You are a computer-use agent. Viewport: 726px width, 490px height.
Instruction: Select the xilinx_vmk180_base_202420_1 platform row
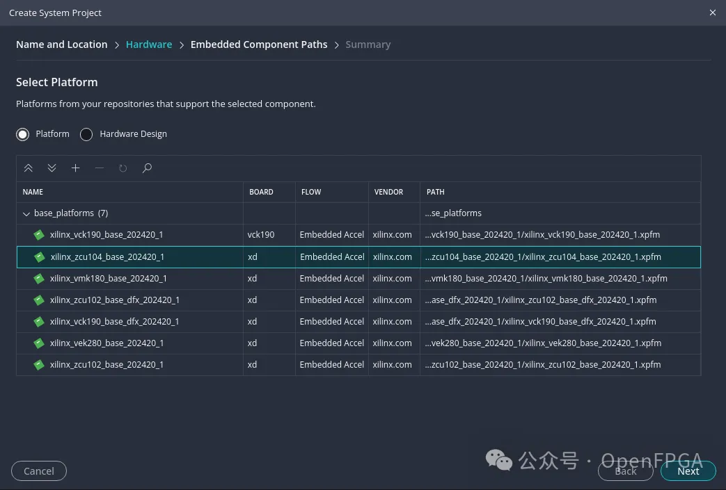coord(358,278)
